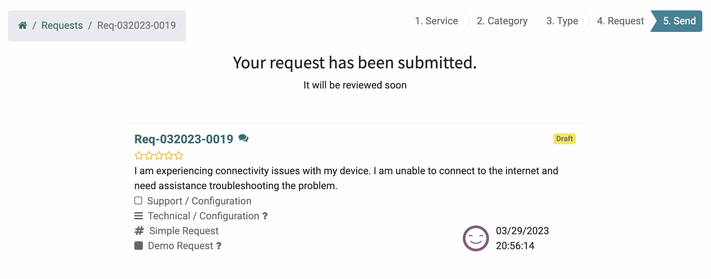This screenshot has width=711, height=279.
Task: Click question mark next to Demo Request
Action: click(x=219, y=246)
